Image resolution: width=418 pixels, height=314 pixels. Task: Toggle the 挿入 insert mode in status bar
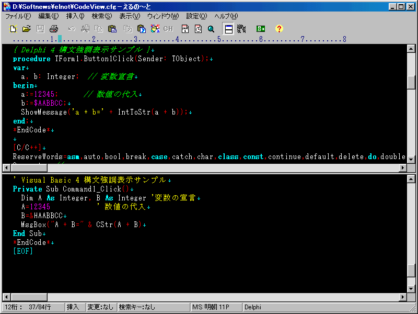[x=73, y=307]
